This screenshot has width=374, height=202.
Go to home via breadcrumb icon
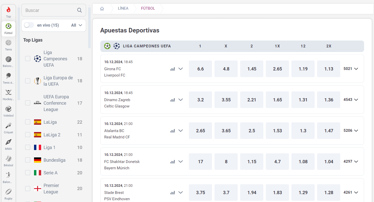[x=102, y=9]
